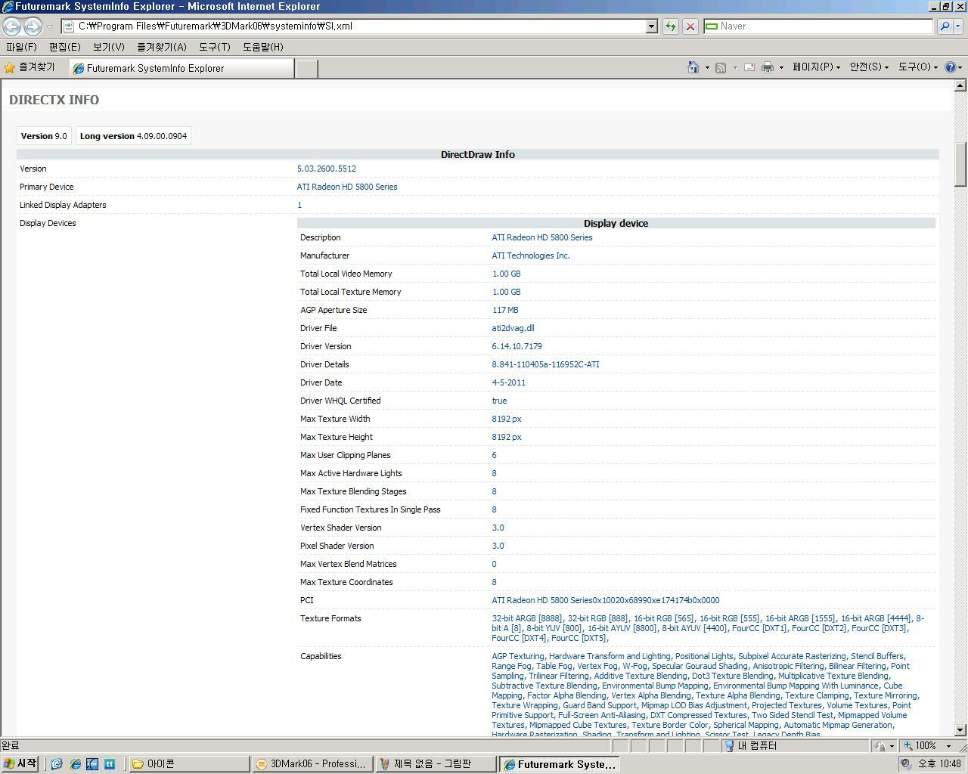Click the vertical scrollbar down arrow

point(960,730)
